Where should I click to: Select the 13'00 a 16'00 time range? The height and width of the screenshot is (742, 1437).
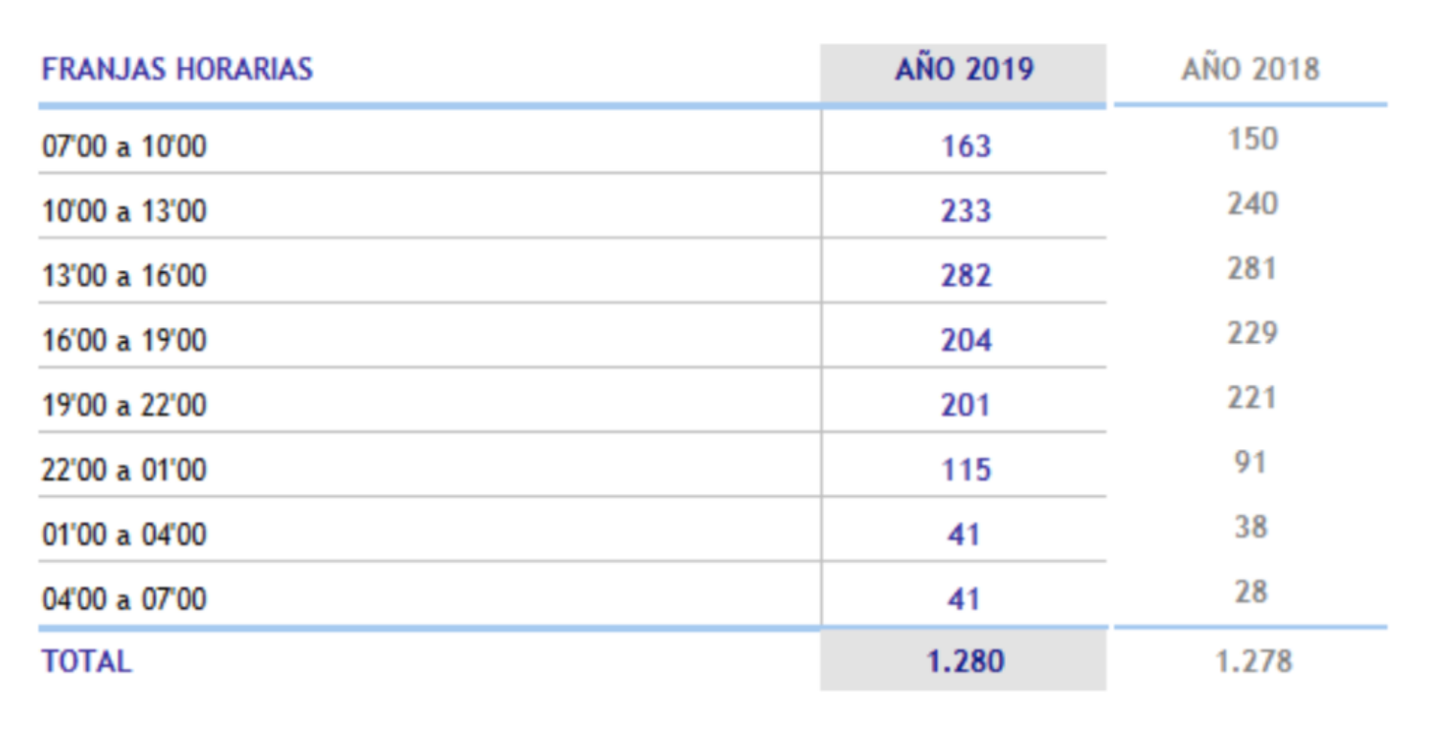pos(124,276)
